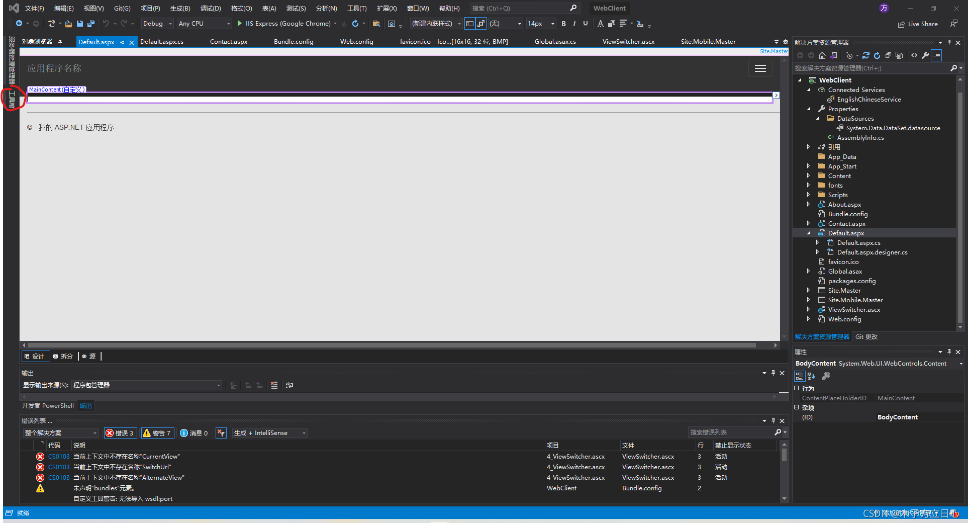Screen dimensions: 968x523
Task: Click the background color icon in formatting toolbar
Action: [611, 24]
